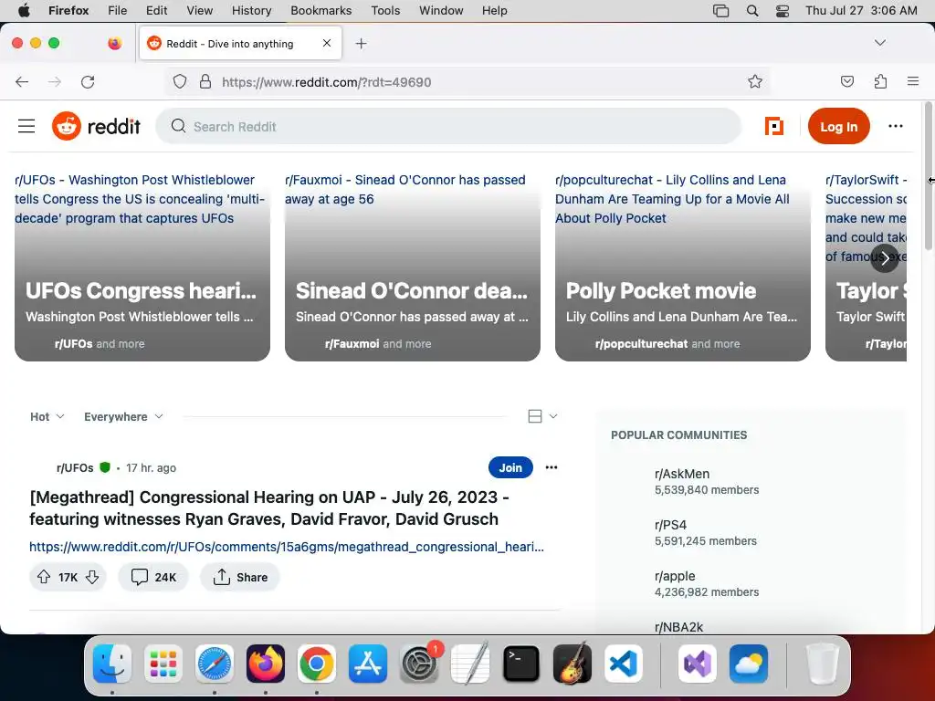View site security lock information

[205, 81]
